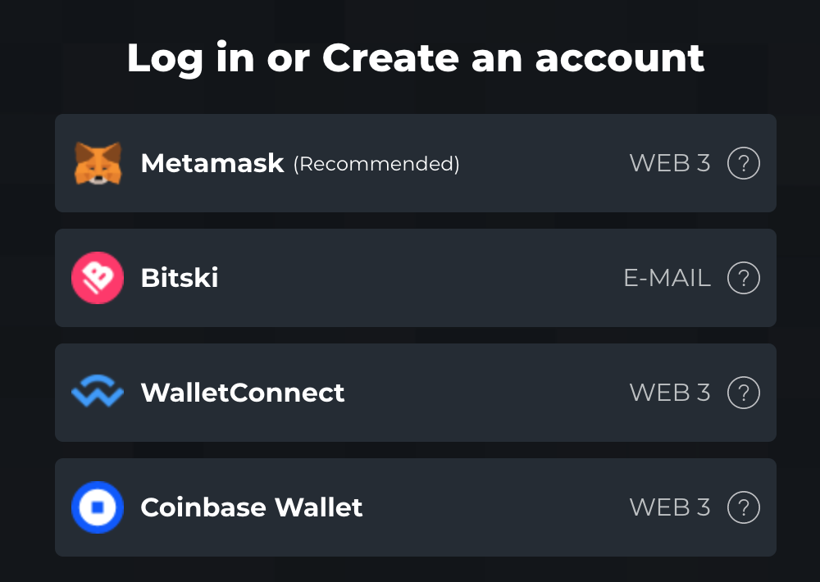Connect using WalletConnect
820x582 pixels.
click(410, 392)
